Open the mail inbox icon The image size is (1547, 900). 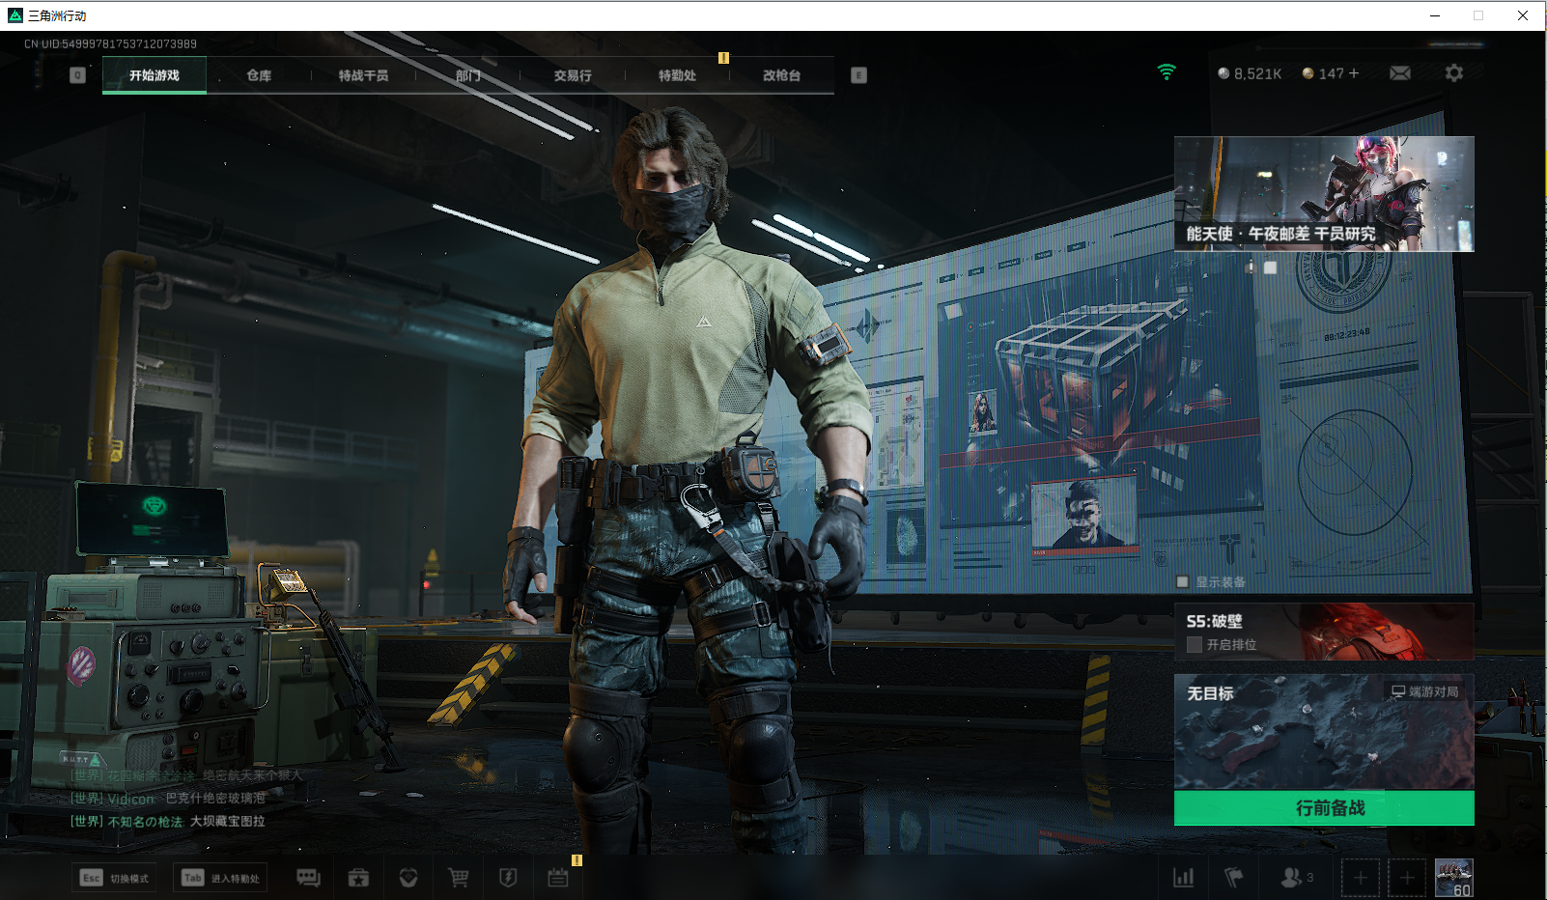tap(1400, 73)
